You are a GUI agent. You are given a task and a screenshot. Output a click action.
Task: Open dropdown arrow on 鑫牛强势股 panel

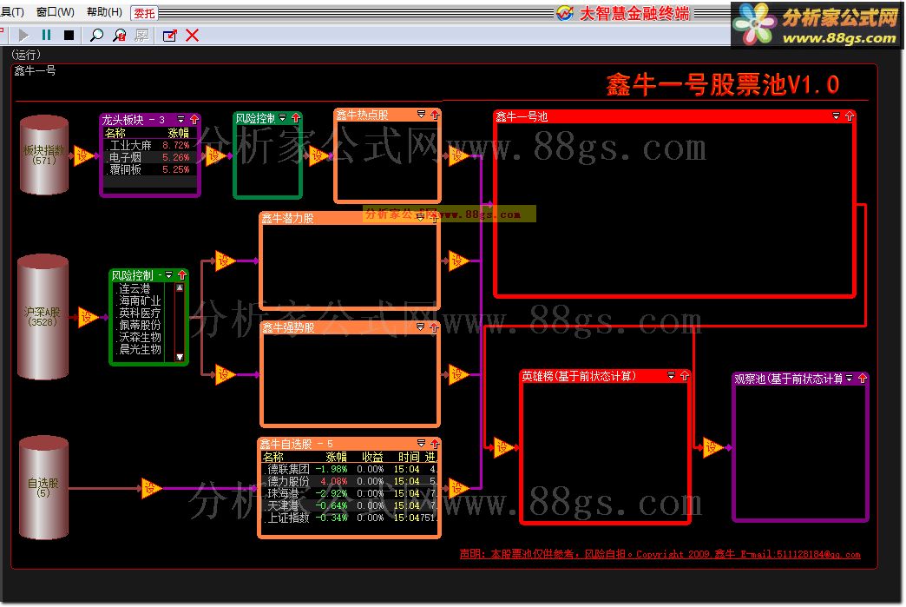point(420,327)
